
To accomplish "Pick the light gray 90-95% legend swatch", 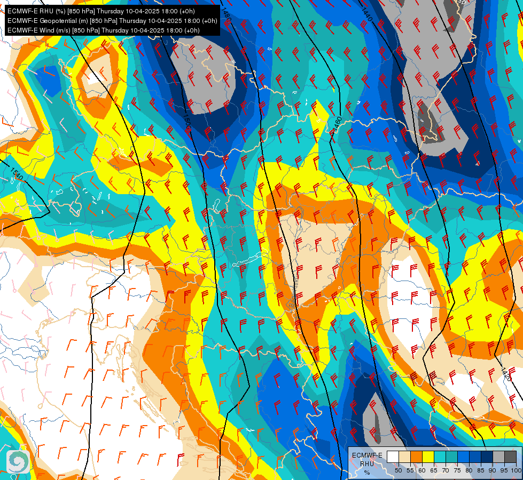I will [498, 457].
